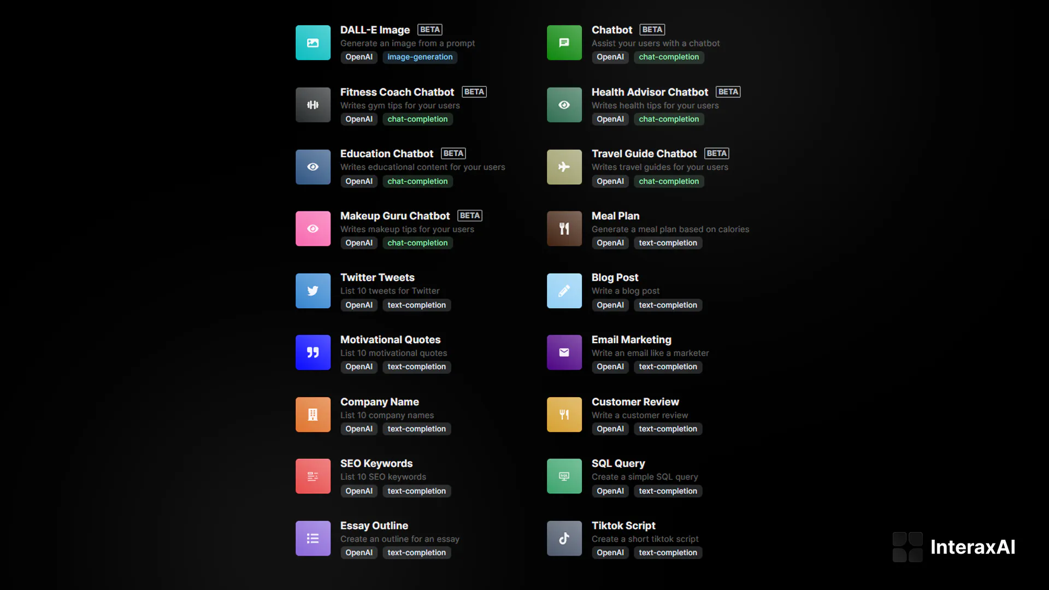The image size is (1049, 590).
Task: Select the pink Makeup Guru icon
Action: point(313,229)
